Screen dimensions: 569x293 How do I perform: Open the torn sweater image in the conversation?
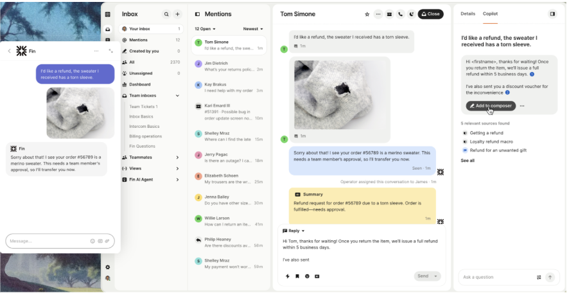pos(340,94)
